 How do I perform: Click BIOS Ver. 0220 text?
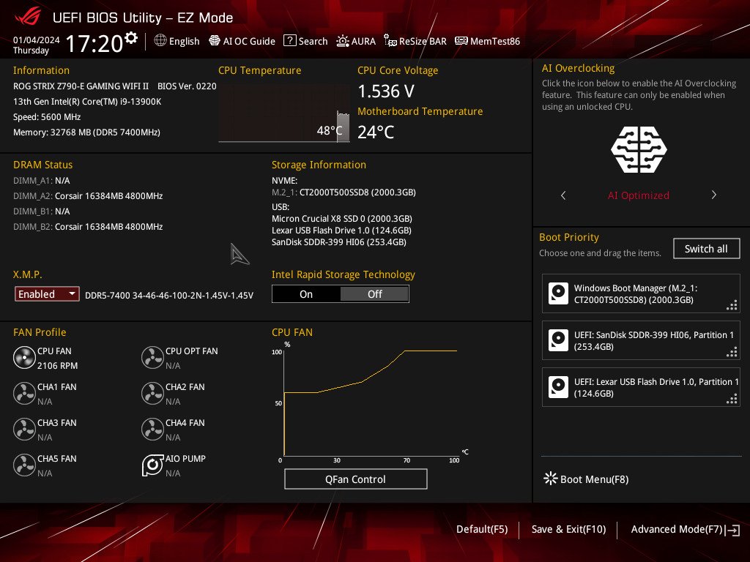tap(187, 86)
